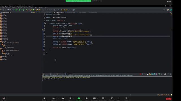Collapse src folder of ch4_cw1 project
Image resolution: width=181 pixels, height=101 pixels.
click(1, 44)
